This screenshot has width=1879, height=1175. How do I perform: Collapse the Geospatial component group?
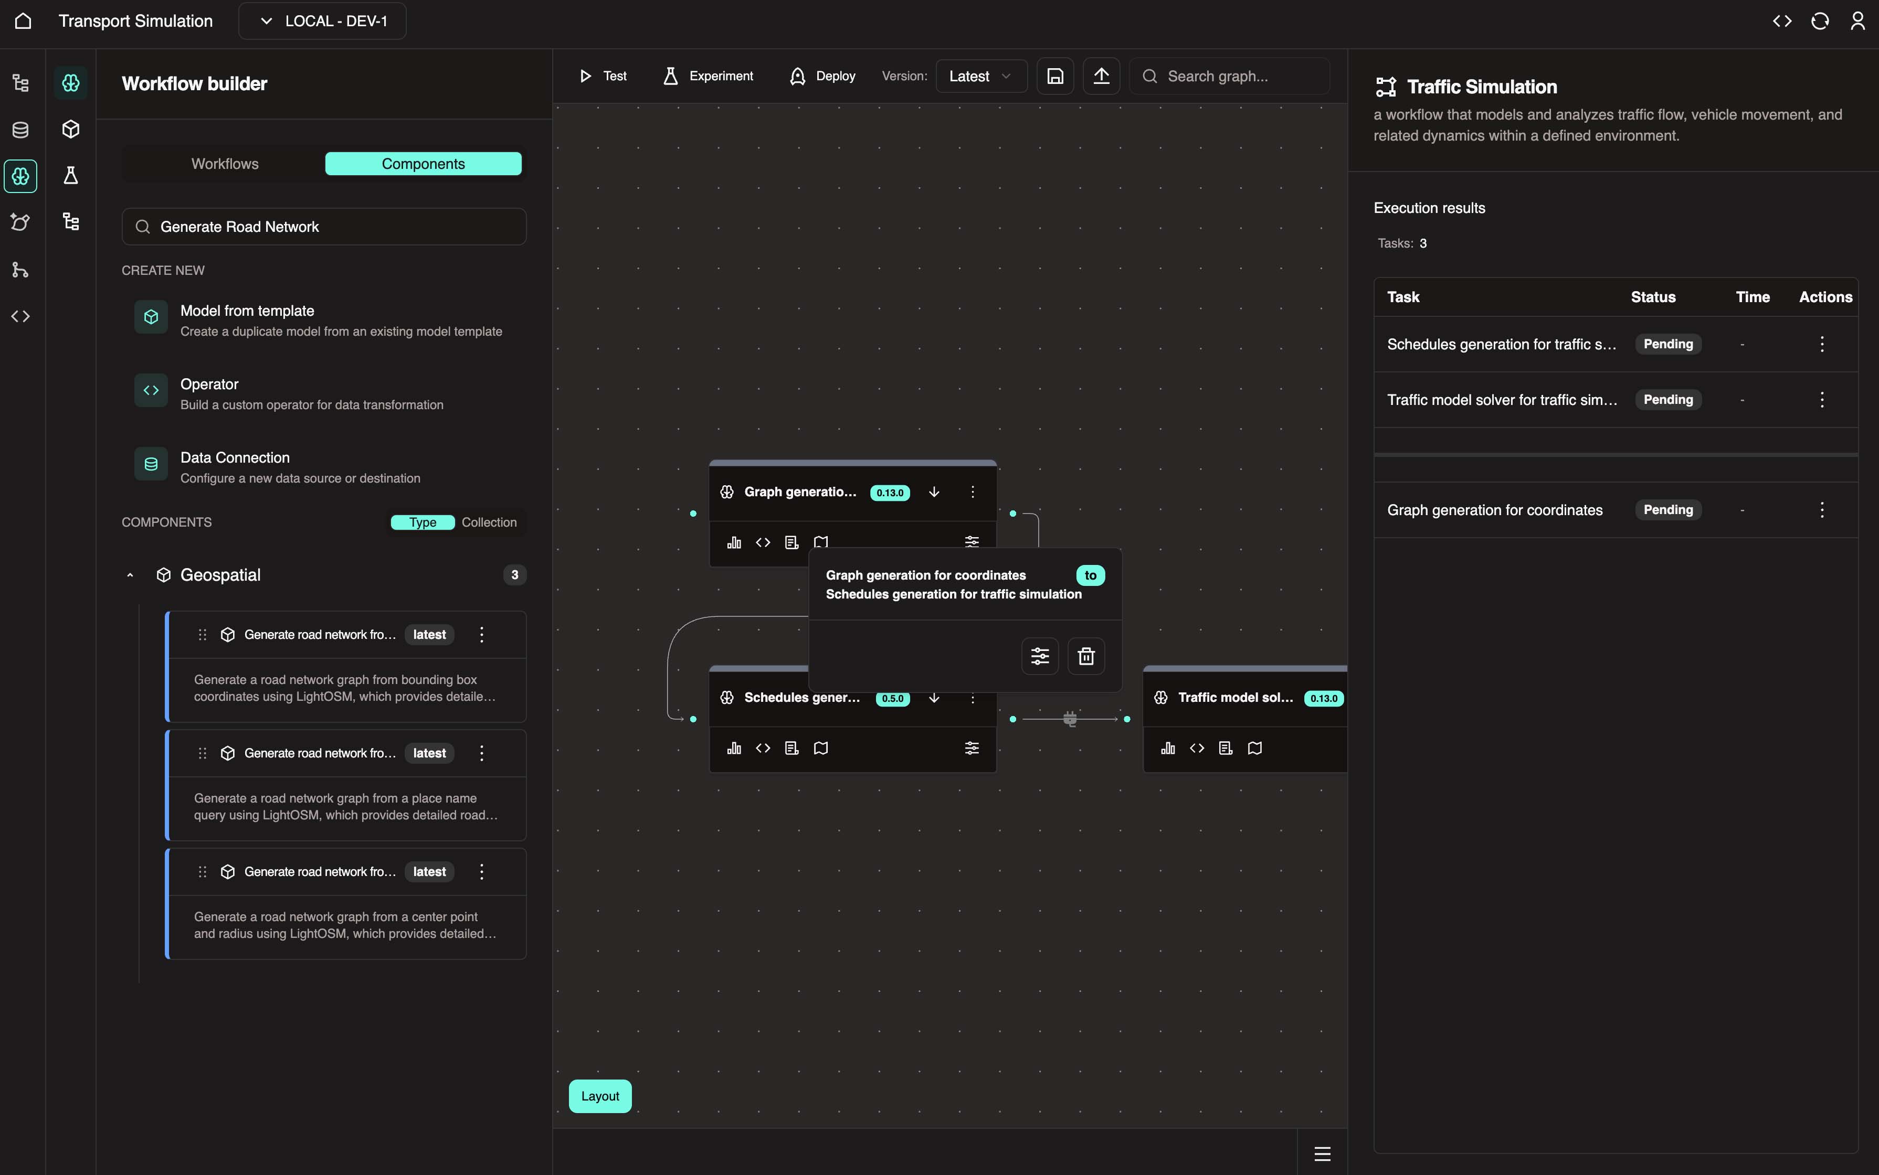pos(130,575)
